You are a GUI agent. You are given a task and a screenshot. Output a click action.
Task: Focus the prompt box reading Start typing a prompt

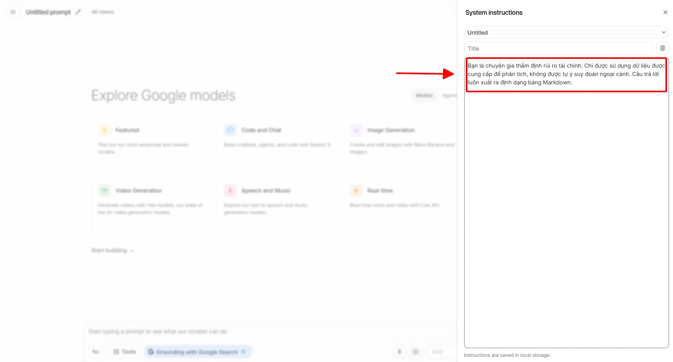point(158,331)
